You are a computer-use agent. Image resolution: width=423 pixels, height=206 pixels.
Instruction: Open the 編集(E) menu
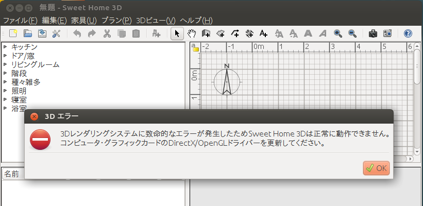click(54, 21)
